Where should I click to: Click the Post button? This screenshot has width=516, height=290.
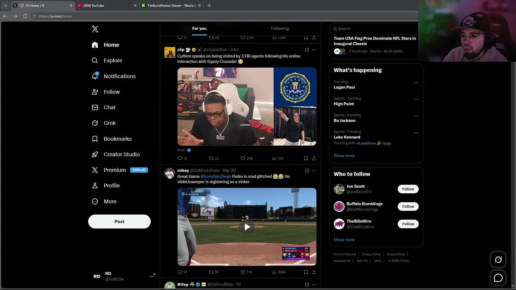(x=119, y=222)
